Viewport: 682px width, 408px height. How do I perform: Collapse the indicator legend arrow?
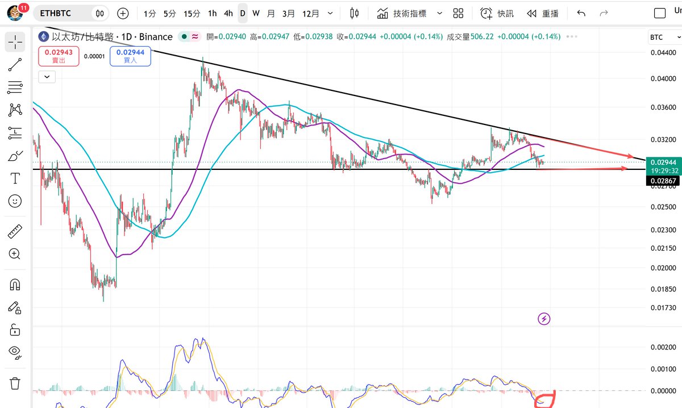47,76
